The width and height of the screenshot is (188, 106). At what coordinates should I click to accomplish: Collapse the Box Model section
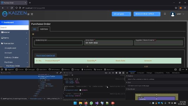click(x=127, y=89)
